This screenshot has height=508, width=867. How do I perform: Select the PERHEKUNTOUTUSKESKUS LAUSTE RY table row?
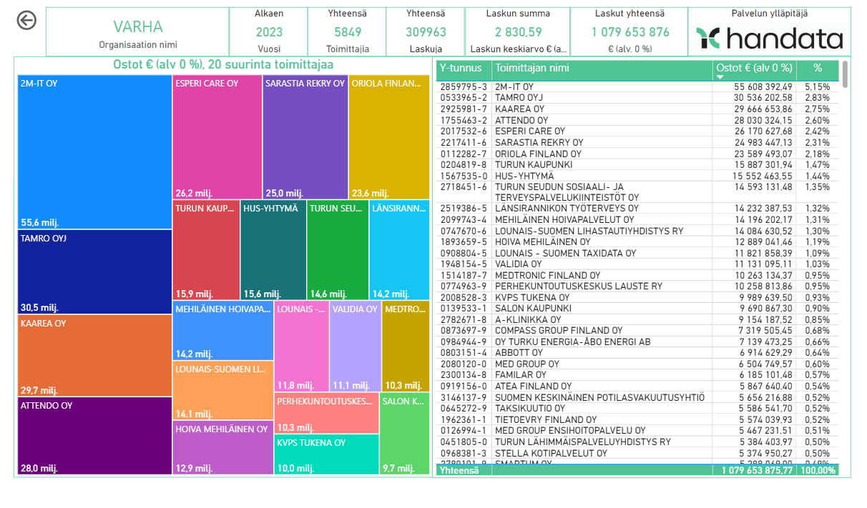point(637,287)
